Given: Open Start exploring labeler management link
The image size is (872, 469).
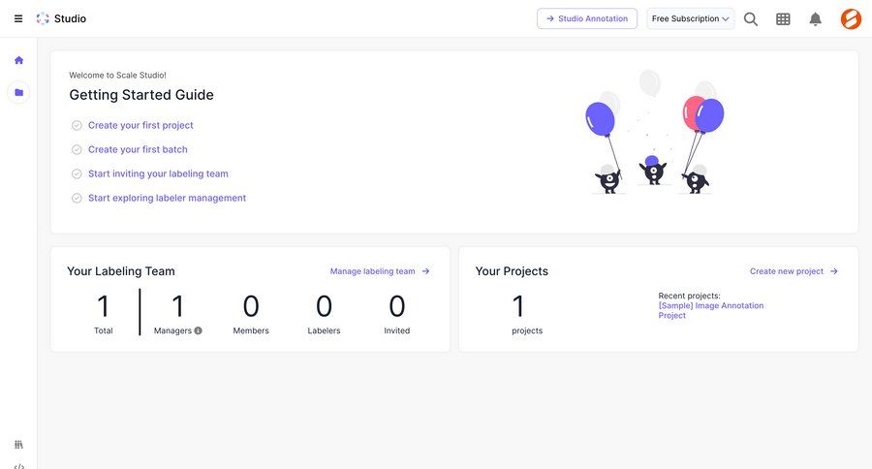Looking at the screenshot, I should point(167,198).
